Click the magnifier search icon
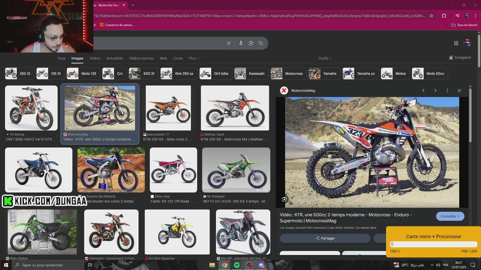The width and height of the screenshot is (481, 270). click(261, 43)
